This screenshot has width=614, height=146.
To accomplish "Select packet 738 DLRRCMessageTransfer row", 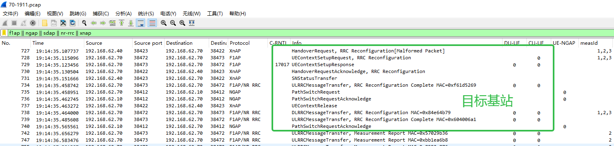I will [x=307, y=113].
